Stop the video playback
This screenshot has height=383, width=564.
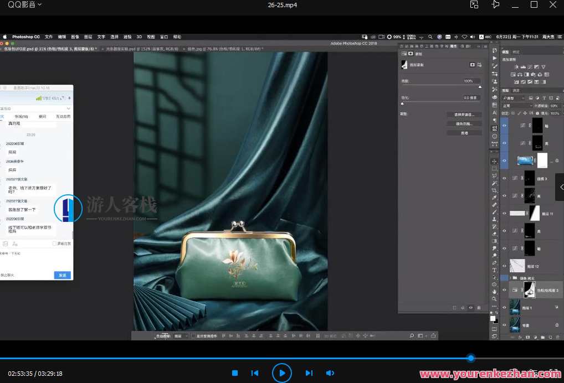tap(235, 374)
